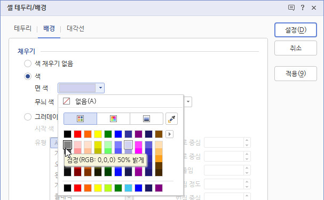Pick the lightest pink shade swatch
This screenshot has height=200, width=324.
click(x=78, y=145)
